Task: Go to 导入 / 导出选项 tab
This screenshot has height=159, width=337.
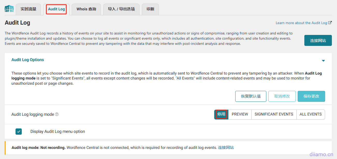Action: (x=121, y=9)
